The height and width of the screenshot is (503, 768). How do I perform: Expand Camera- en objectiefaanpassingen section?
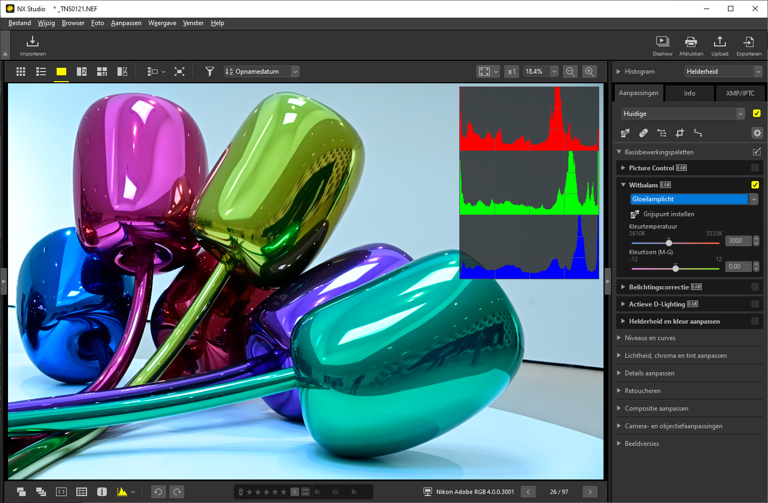point(618,426)
